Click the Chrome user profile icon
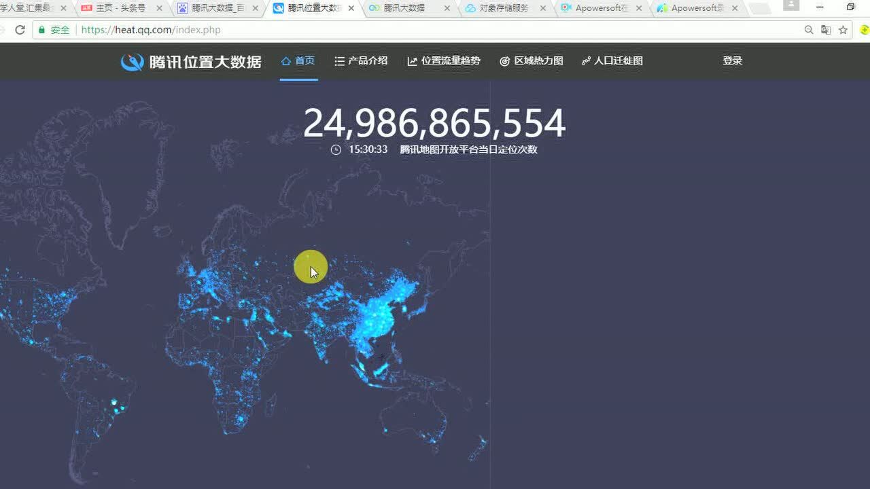 tap(791, 5)
